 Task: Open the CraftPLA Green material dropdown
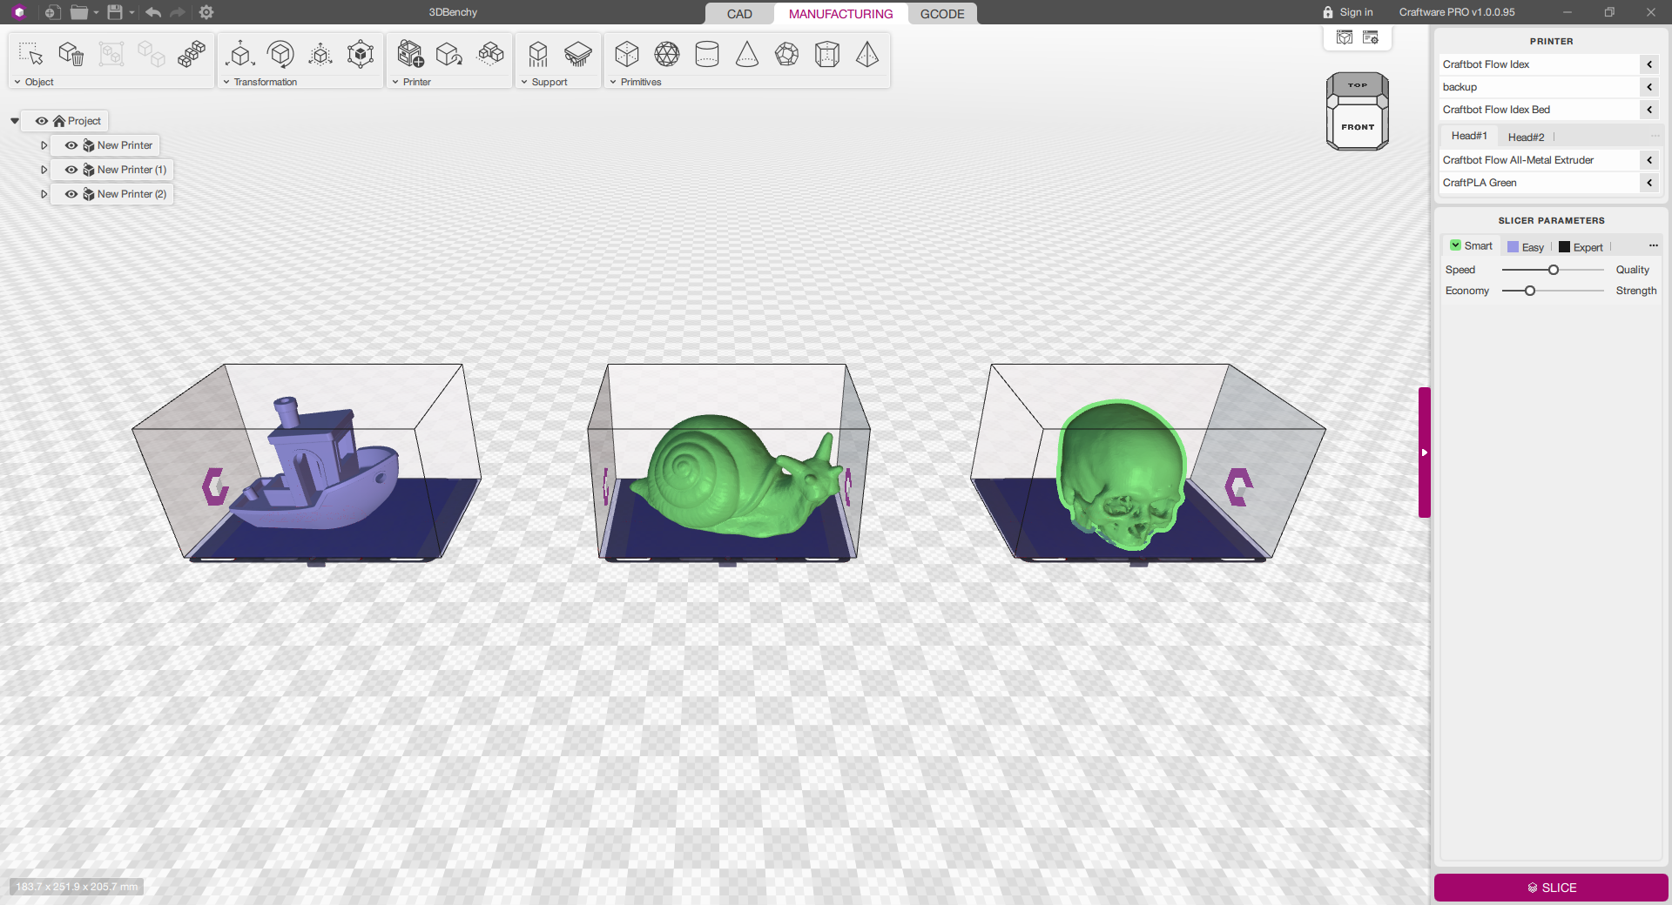click(x=1649, y=183)
